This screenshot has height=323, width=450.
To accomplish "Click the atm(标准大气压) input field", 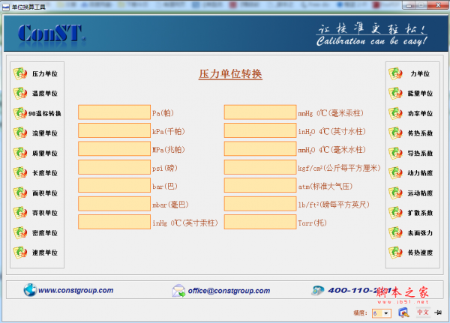I will coord(260,185).
